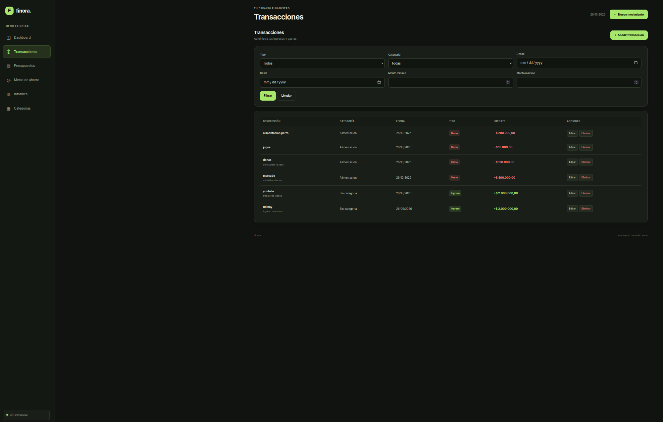The height and width of the screenshot is (422, 663).
Task: Edit the alimentacion perro transaction
Action: pos(572,133)
